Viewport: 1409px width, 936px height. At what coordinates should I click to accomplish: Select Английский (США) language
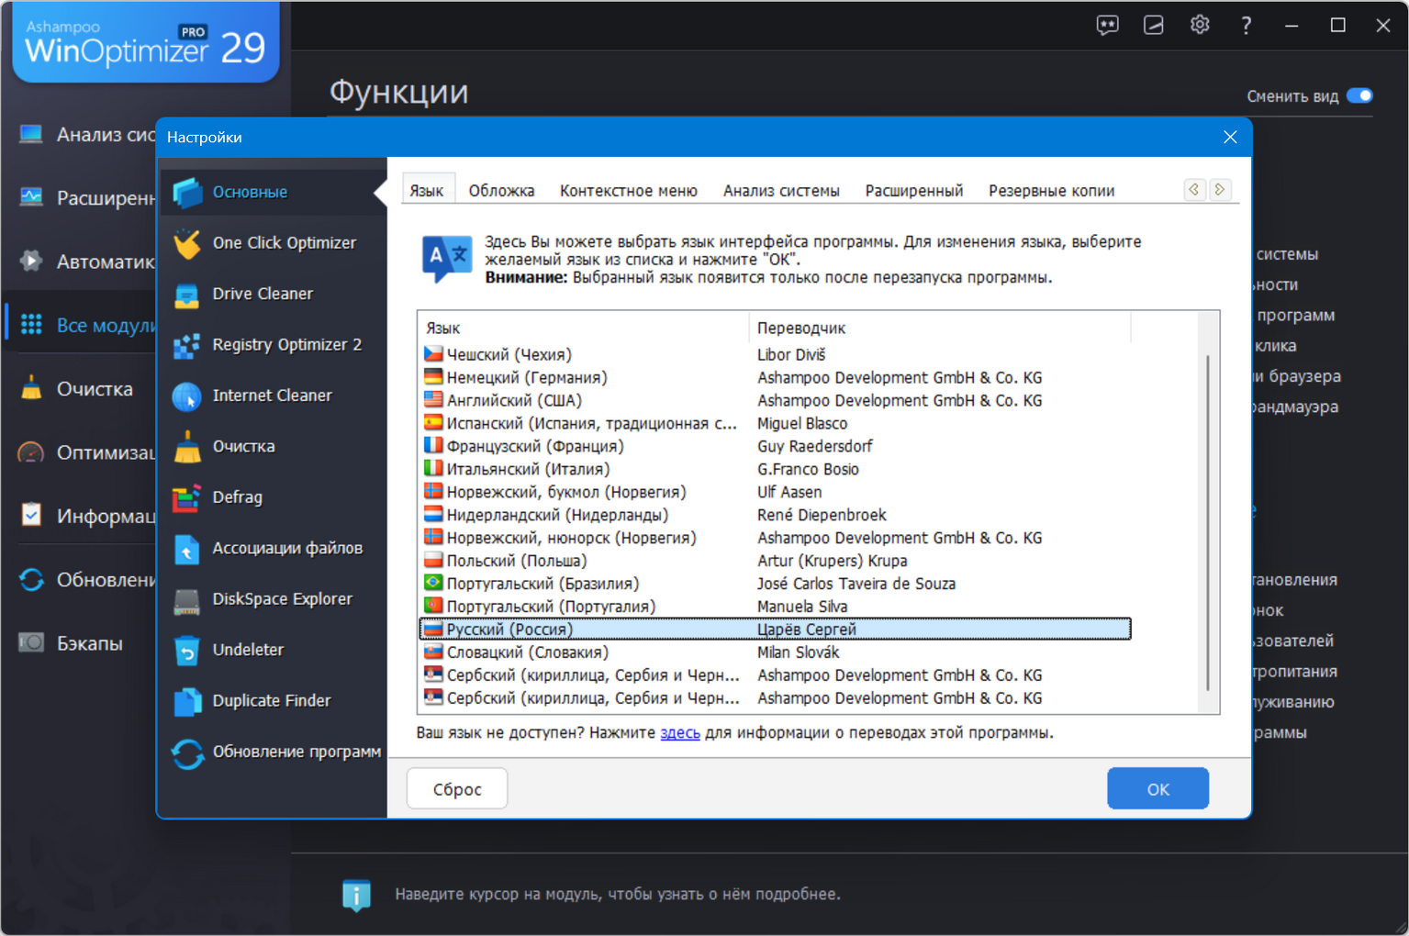[x=775, y=401]
